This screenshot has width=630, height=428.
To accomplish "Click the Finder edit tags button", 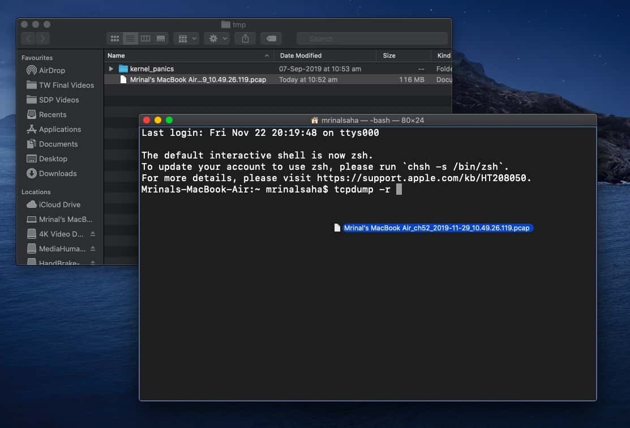I will pyautogui.click(x=271, y=38).
